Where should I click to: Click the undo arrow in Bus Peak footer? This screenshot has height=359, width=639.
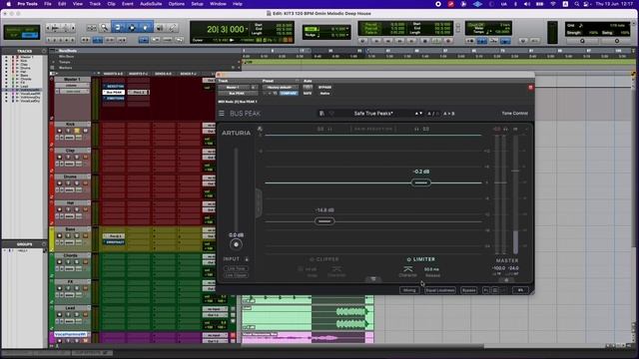click(x=486, y=290)
